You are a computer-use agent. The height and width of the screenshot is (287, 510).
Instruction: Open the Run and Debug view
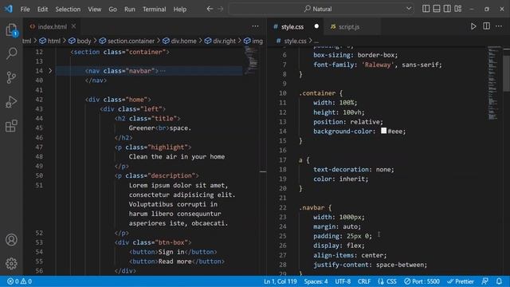11,101
